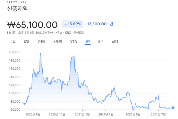Click the 019170 · KRX ticker label

point(17,2)
